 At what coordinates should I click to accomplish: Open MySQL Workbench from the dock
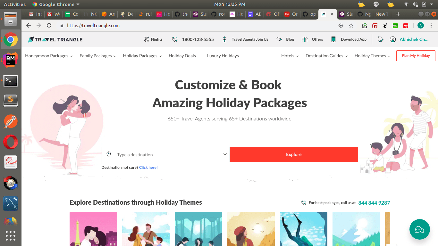11,203
